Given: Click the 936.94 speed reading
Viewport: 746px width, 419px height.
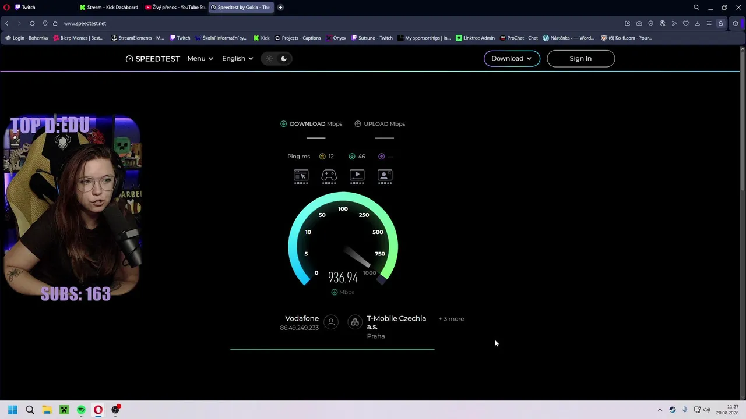Looking at the screenshot, I should pyautogui.click(x=343, y=277).
